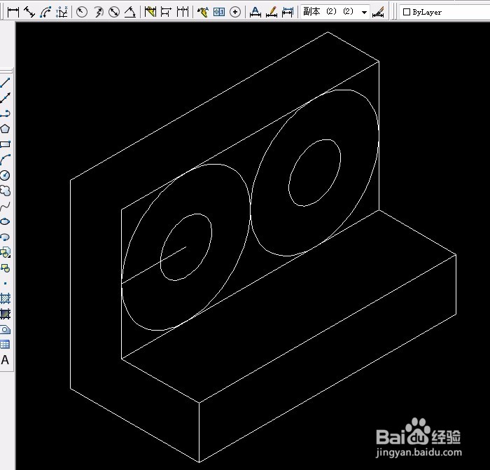
Task: Select the Jogged radius dimension tool
Action: point(98,12)
